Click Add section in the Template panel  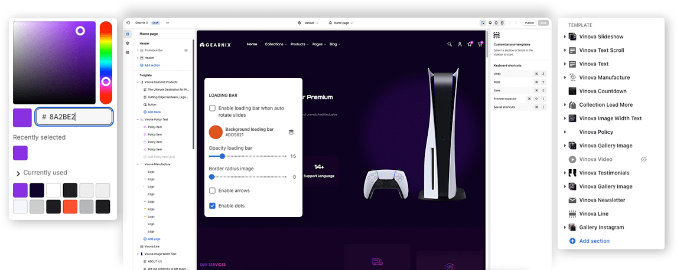click(590, 241)
